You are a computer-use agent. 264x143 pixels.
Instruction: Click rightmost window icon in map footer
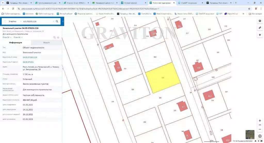(261, 141)
